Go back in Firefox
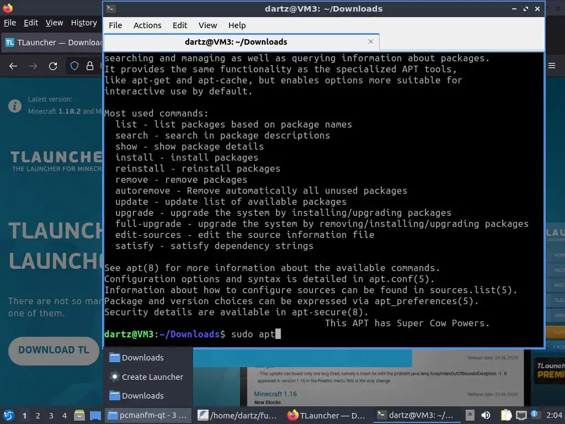The image size is (565, 424). point(13,66)
